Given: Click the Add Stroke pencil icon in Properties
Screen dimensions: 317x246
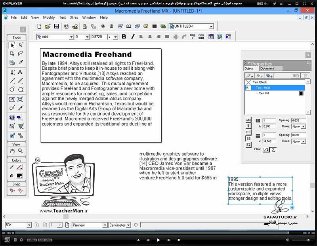Looking at the screenshot, I should pos(249,76).
